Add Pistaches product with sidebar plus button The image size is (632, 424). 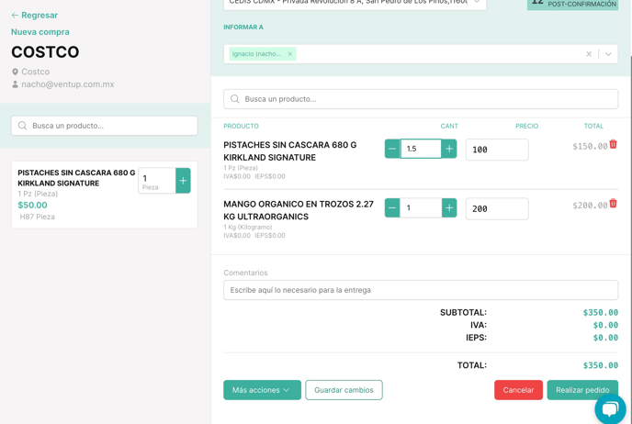183,181
